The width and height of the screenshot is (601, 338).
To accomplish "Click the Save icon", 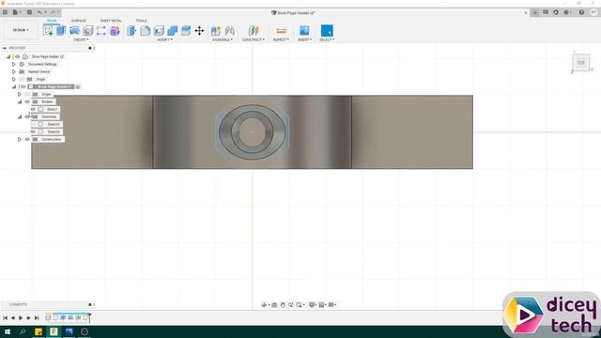I will pyautogui.click(x=29, y=12).
